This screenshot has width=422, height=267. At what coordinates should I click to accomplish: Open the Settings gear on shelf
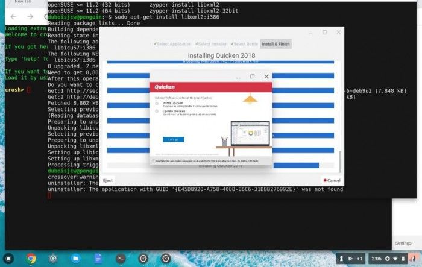coord(53,258)
